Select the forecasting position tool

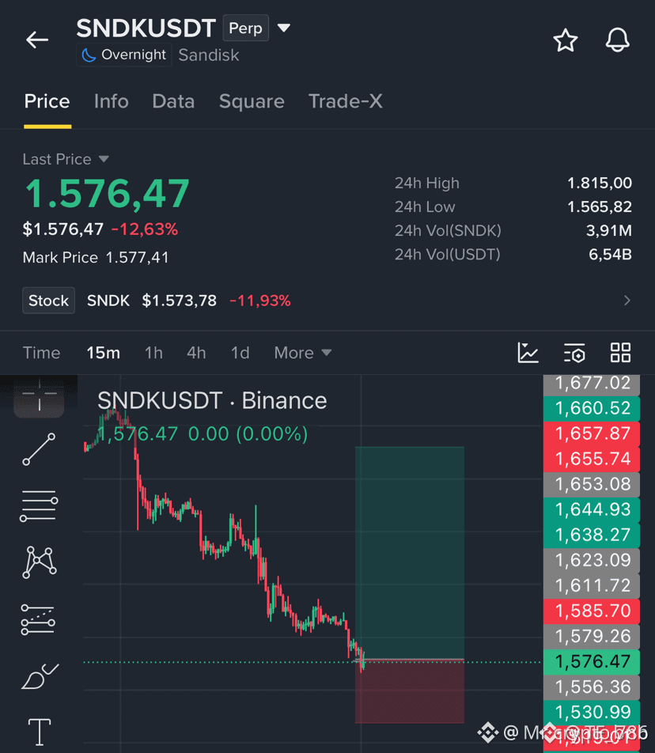click(x=38, y=619)
